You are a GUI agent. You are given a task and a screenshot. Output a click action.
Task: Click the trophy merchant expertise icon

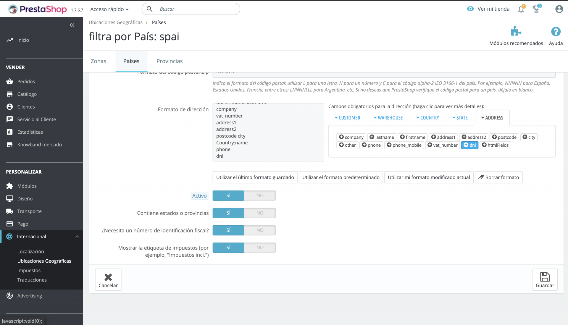[536, 9]
